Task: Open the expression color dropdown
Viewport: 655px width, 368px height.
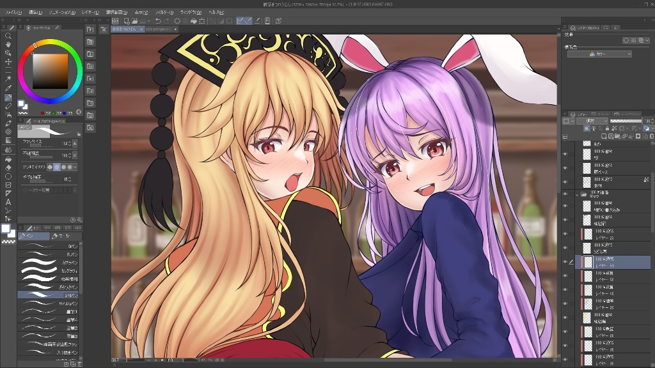Action: tap(599, 54)
